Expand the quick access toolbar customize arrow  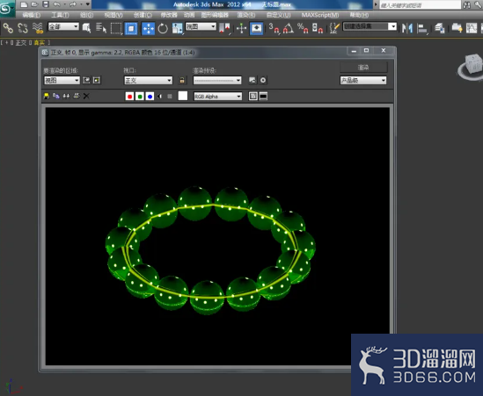88,4
